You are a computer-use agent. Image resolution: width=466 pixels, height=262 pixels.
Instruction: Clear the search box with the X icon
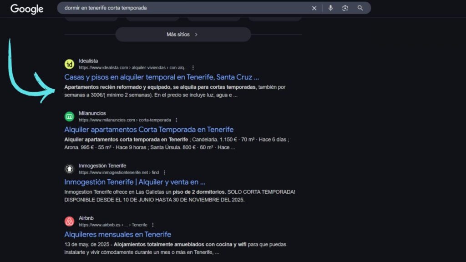coord(314,8)
